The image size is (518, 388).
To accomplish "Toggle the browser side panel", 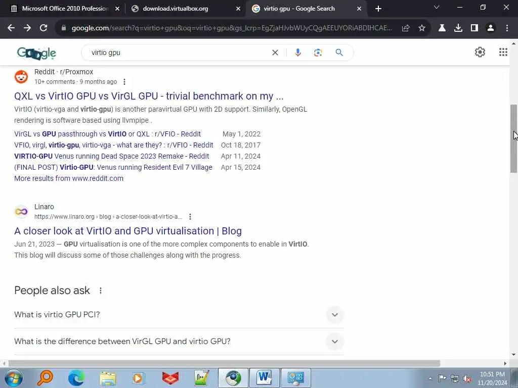I will coord(474,28).
